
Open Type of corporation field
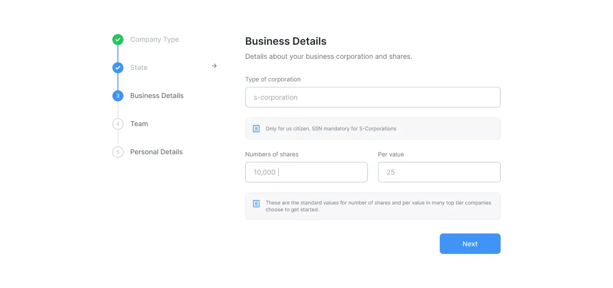(x=373, y=97)
